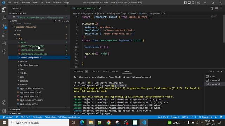Open the Explorer view in activity bar
This screenshot has width=225, height=126.
4,9
